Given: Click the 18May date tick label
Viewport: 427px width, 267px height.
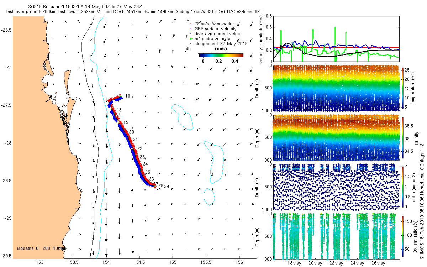Looking at the screenshot, I should [x=294, y=263].
